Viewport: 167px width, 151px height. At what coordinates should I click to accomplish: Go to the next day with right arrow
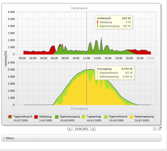point(94,129)
